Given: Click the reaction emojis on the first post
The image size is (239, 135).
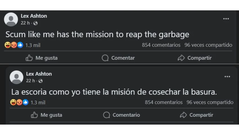Looking at the screenshot, I should pos(14,45).
